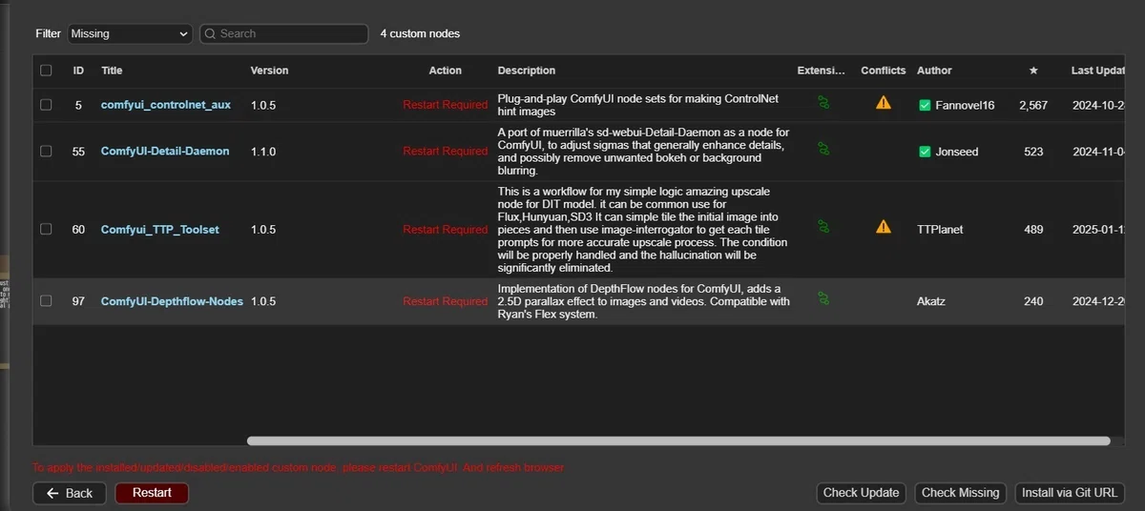The height and width of the screenshot is (511, 1145).
Task: Check the box for ComfyUI-Depthflow-Nodes row
Action: tap(46, 301)
